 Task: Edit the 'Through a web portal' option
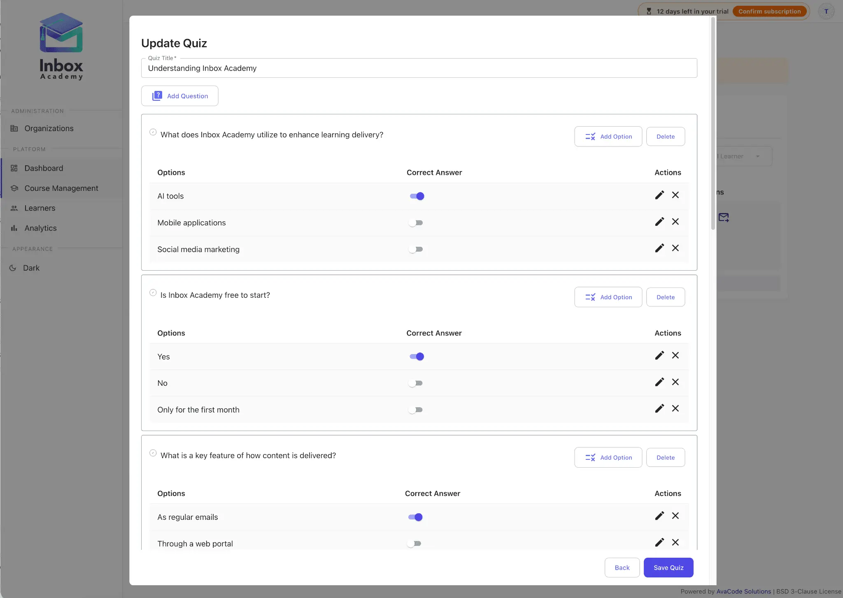pyautogui.click(x=659, y=542)
